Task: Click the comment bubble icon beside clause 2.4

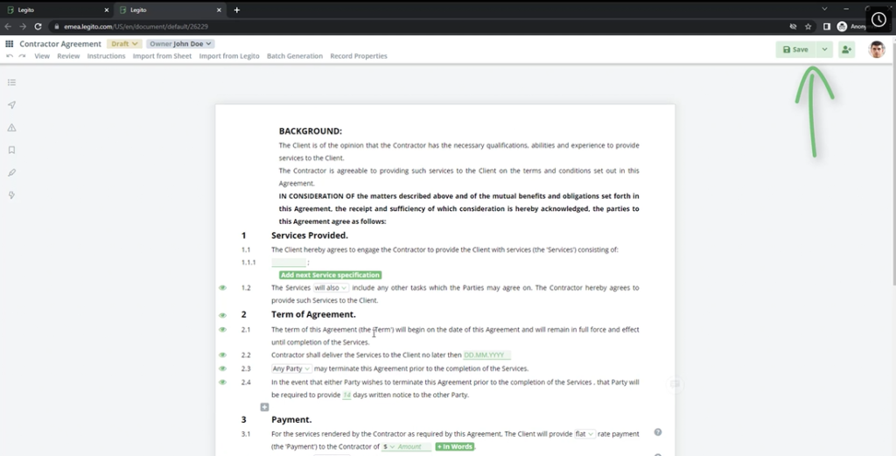Action: pyautogui.click(x=675, y=384)
